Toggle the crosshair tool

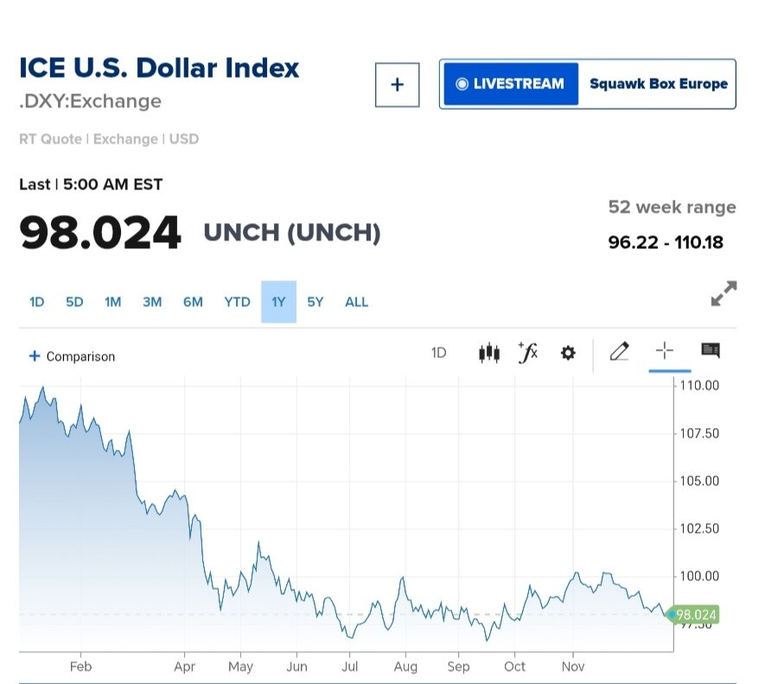[x=664, y=350]
